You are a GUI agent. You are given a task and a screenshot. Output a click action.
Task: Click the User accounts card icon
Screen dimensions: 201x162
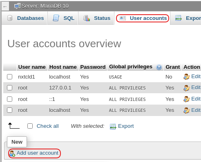(123, 18)
